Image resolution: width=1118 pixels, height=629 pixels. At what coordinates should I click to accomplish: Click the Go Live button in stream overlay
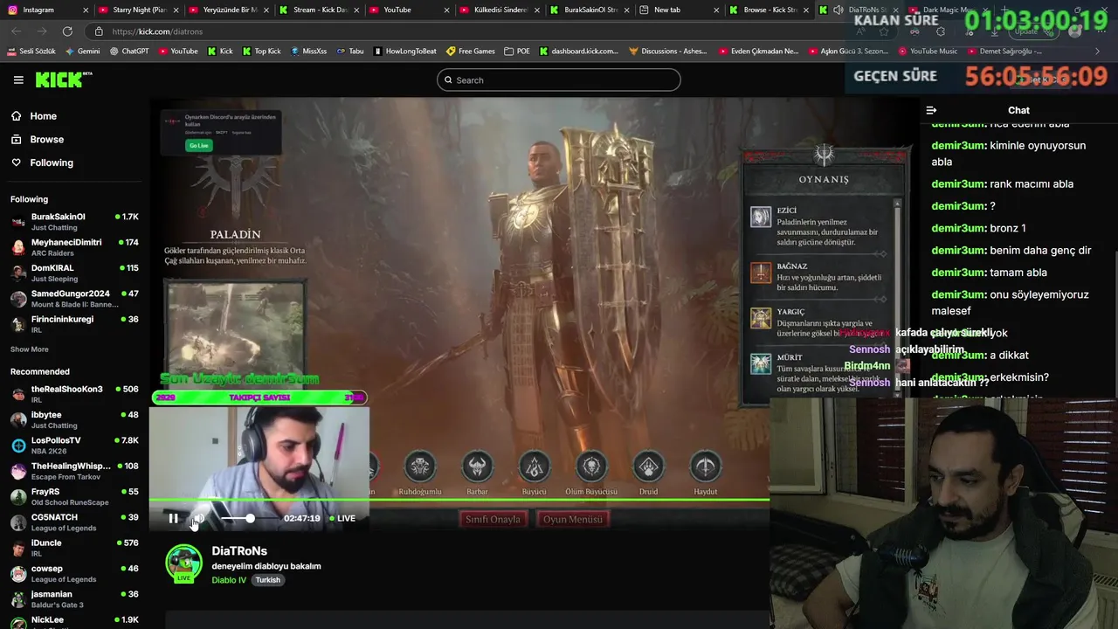[x=199, y=145]
